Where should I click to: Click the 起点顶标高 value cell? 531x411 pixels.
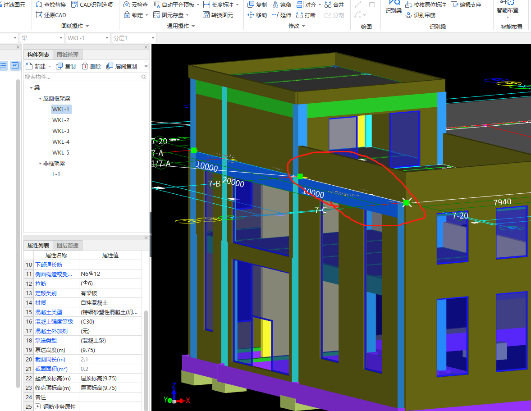tap(110, 379)
